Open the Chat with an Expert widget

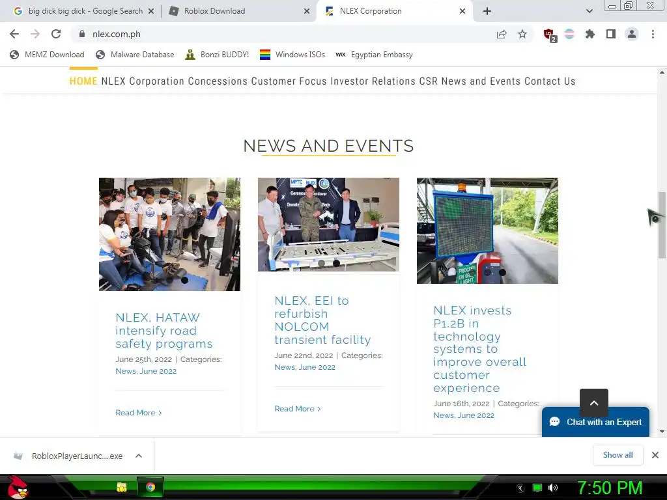point(595,422)
